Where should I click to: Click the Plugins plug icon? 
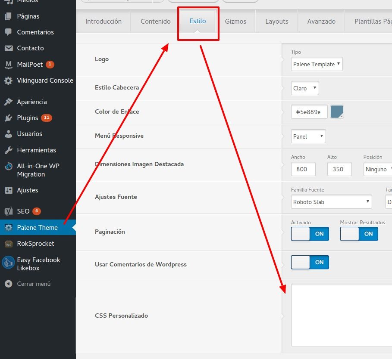8,118
